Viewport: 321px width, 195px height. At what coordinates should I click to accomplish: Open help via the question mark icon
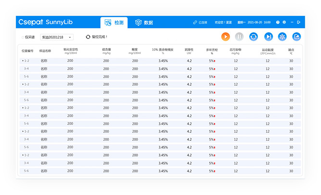[x=278, y=23]
